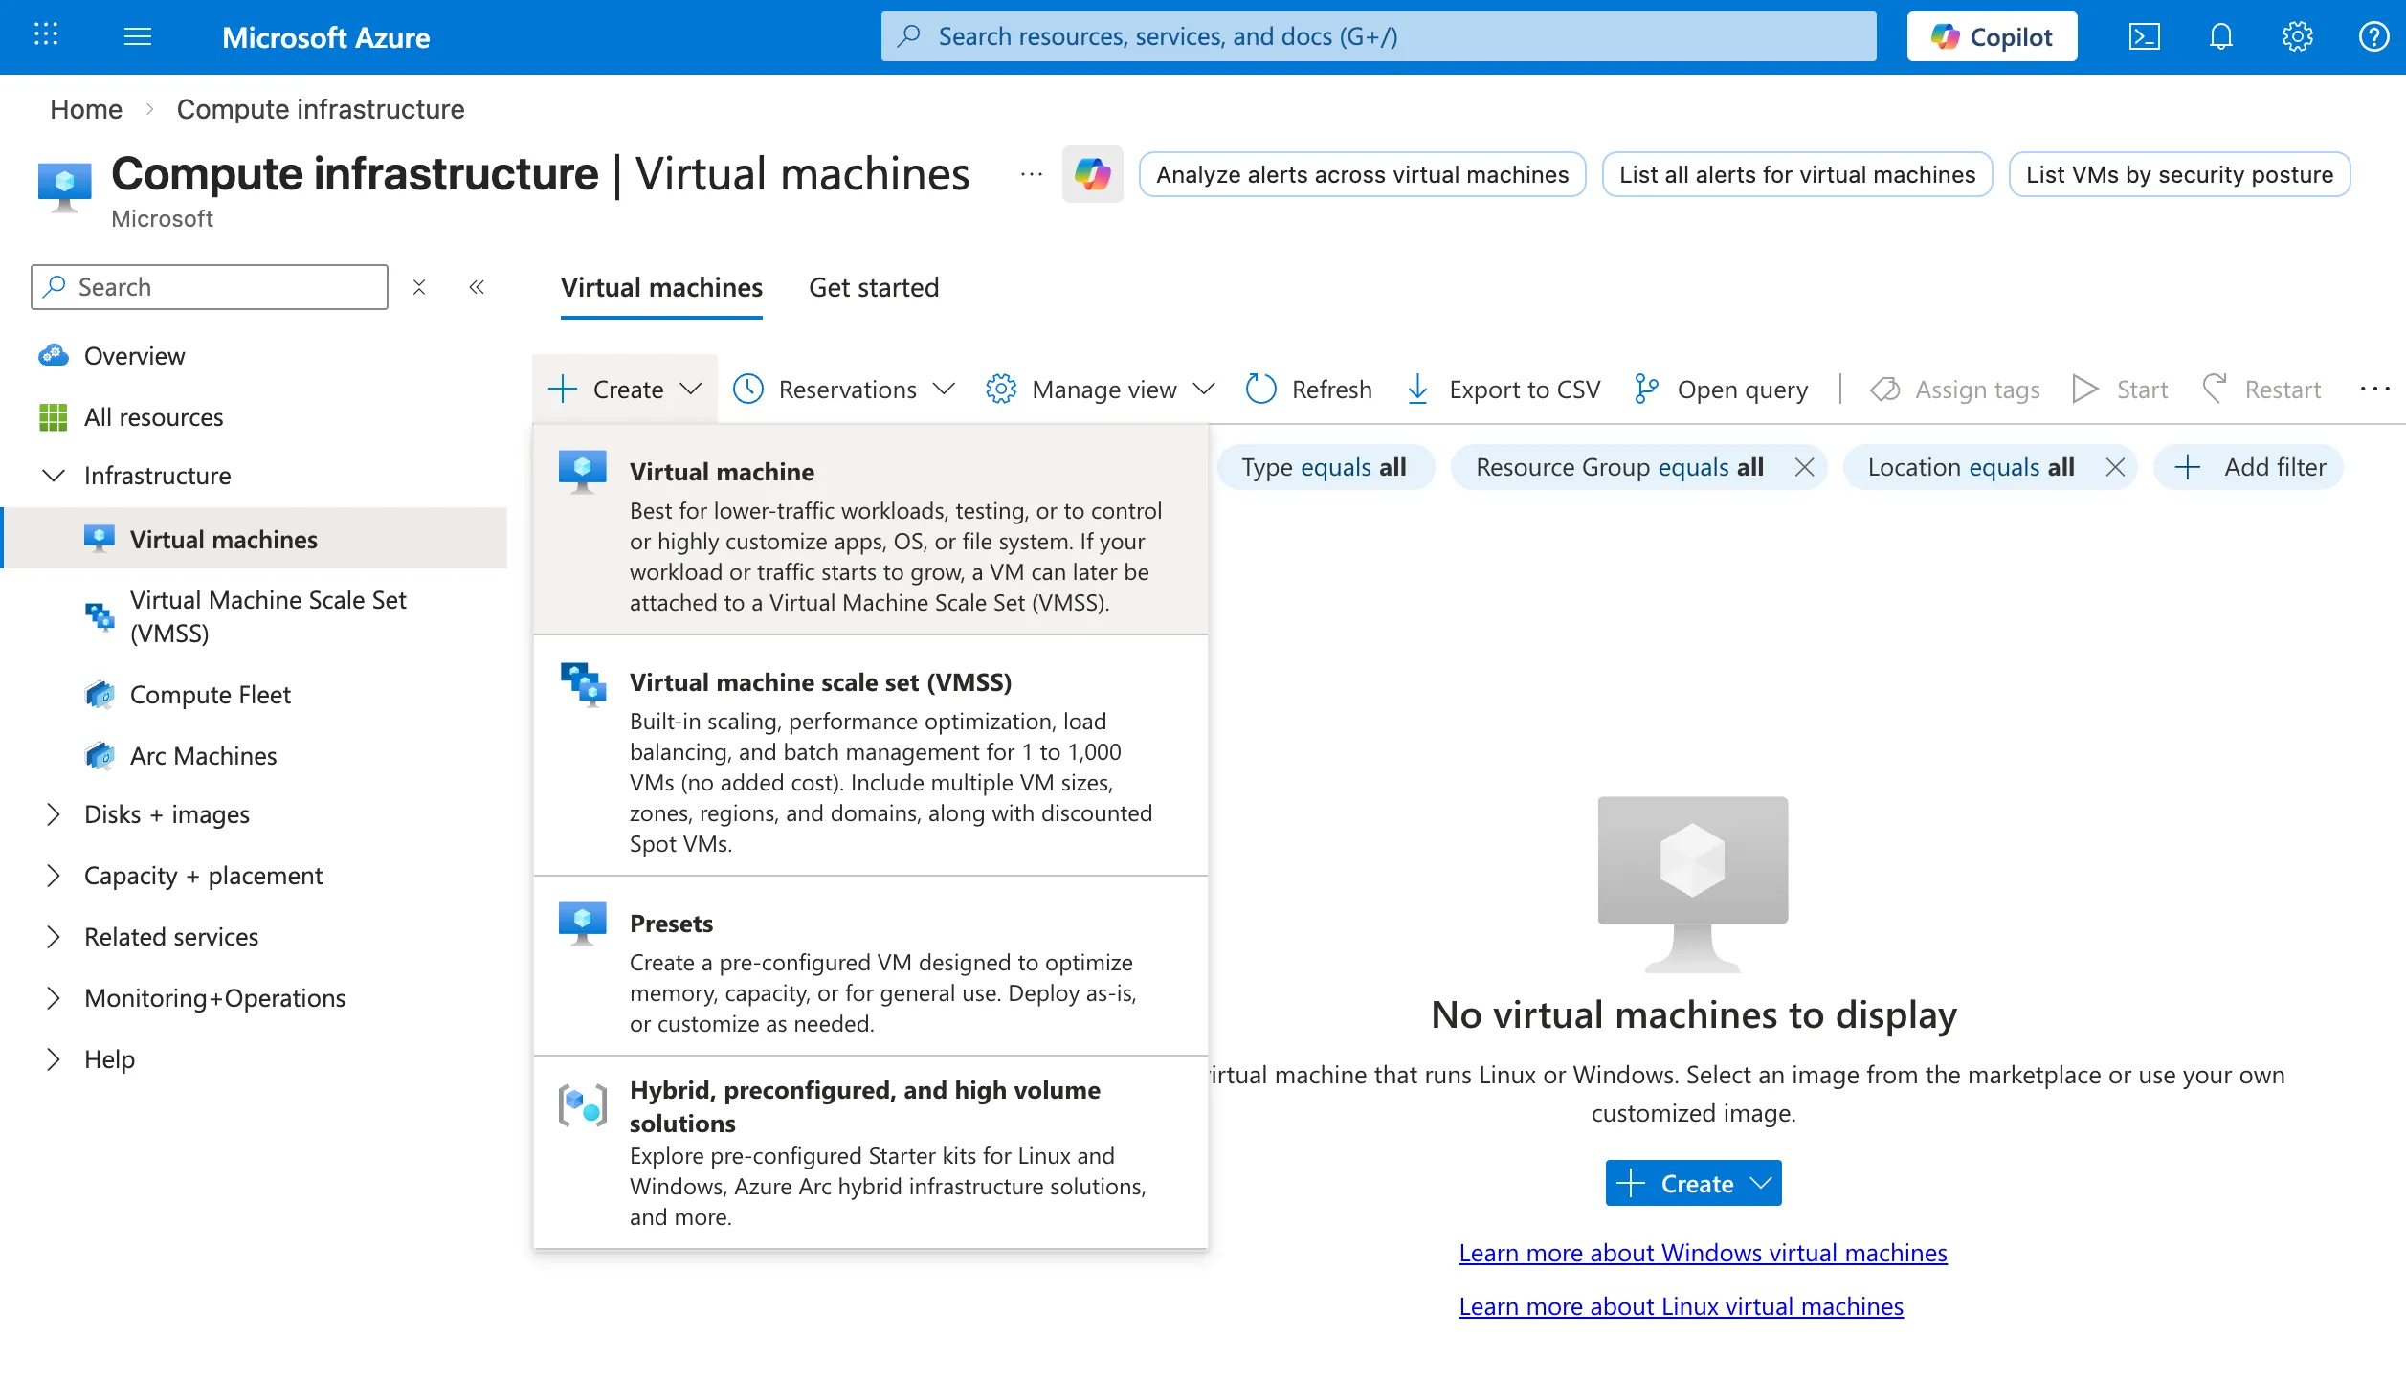Viewport: 2406px width, 1380px height.
Task: Remove the Location equals all filter
Action: 2115,467
